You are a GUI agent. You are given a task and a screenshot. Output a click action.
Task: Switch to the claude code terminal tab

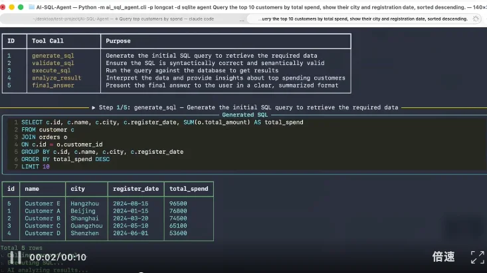coord(124,19)
